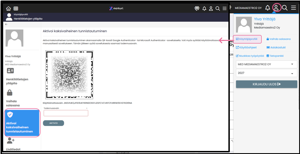The width and height of the screenshot is (300, 154).
Task: Open the chat support icon in header
Action: click(197, 9)
